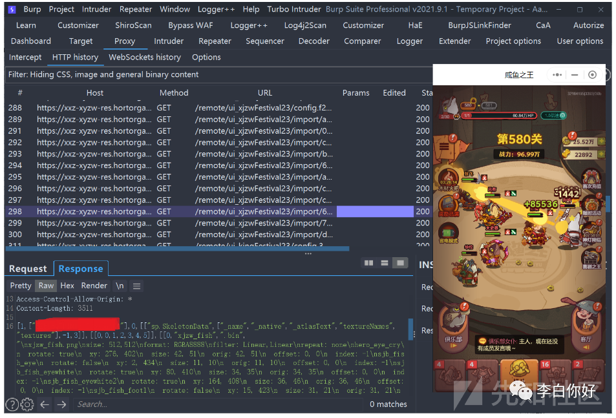The image size is (616, 418).
Task: Go to next search match arrow
Action: click(x=61, y=404)
